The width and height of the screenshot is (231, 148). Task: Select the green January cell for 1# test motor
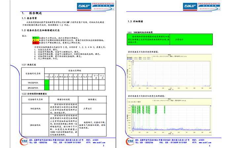tap(47, 83)
